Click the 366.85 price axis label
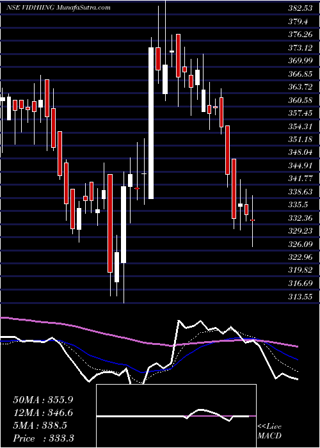Viewport: 320px width, 448px height. [x=300, y=74]
